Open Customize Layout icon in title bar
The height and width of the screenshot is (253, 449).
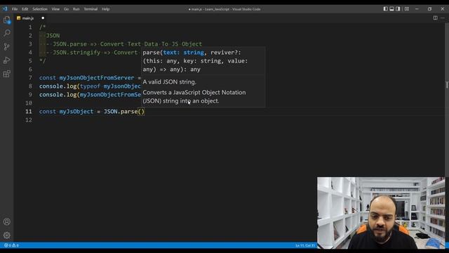click(407, 9)
